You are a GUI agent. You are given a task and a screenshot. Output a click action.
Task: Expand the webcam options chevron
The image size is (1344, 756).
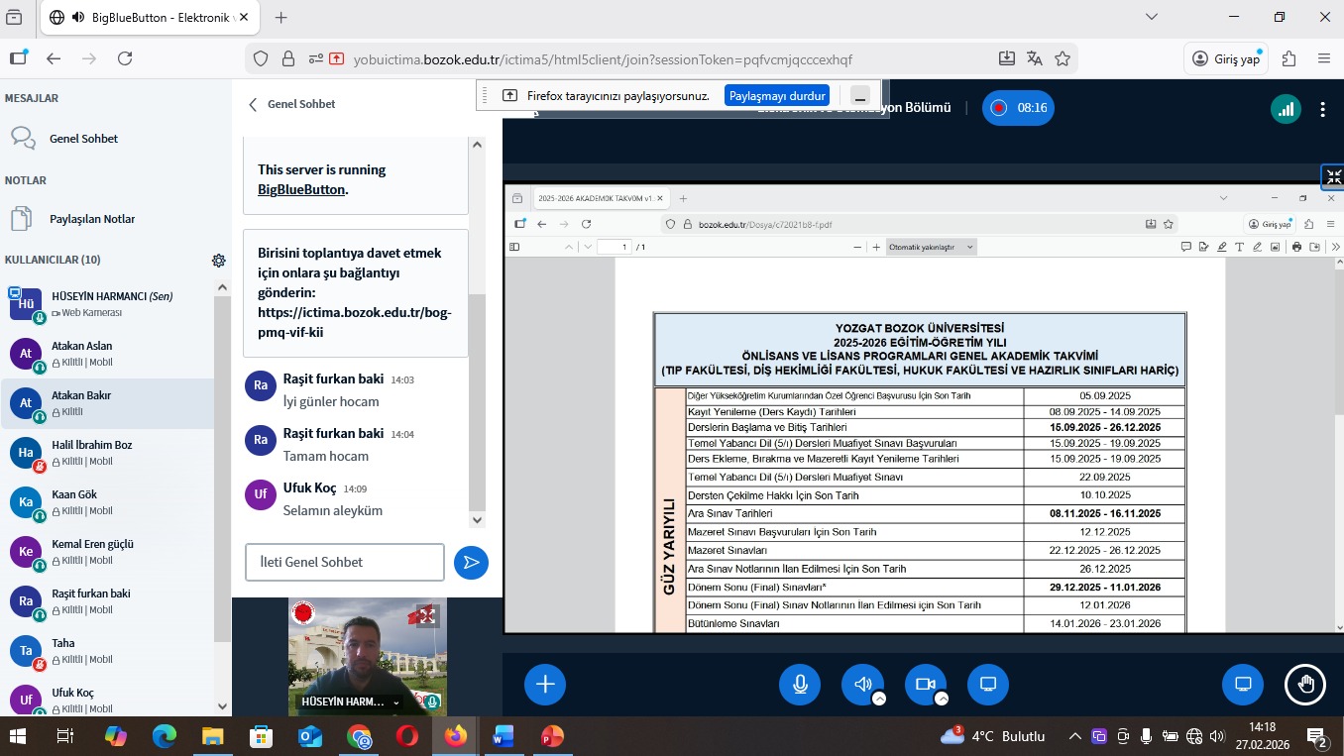click(942, 699)
